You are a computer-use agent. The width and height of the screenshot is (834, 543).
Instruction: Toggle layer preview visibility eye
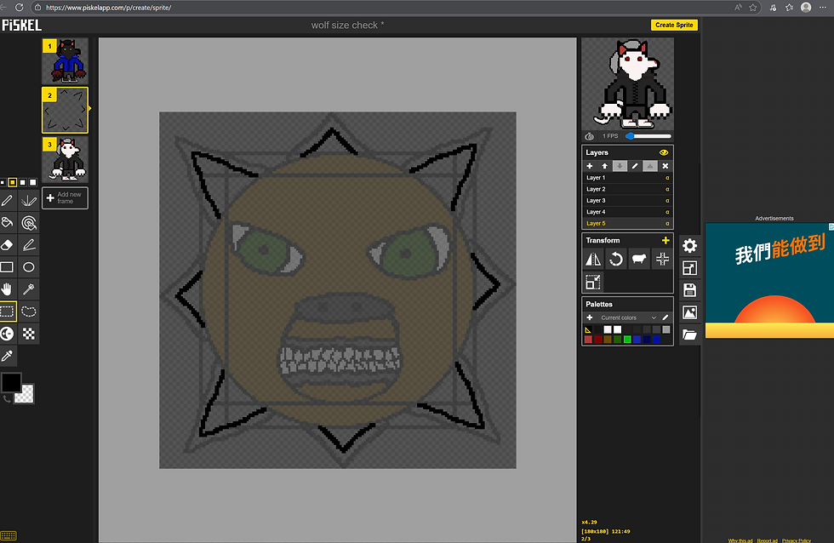[664, 152]
